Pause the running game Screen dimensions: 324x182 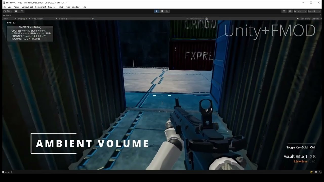pyautogui.click(x=162, y=11)
